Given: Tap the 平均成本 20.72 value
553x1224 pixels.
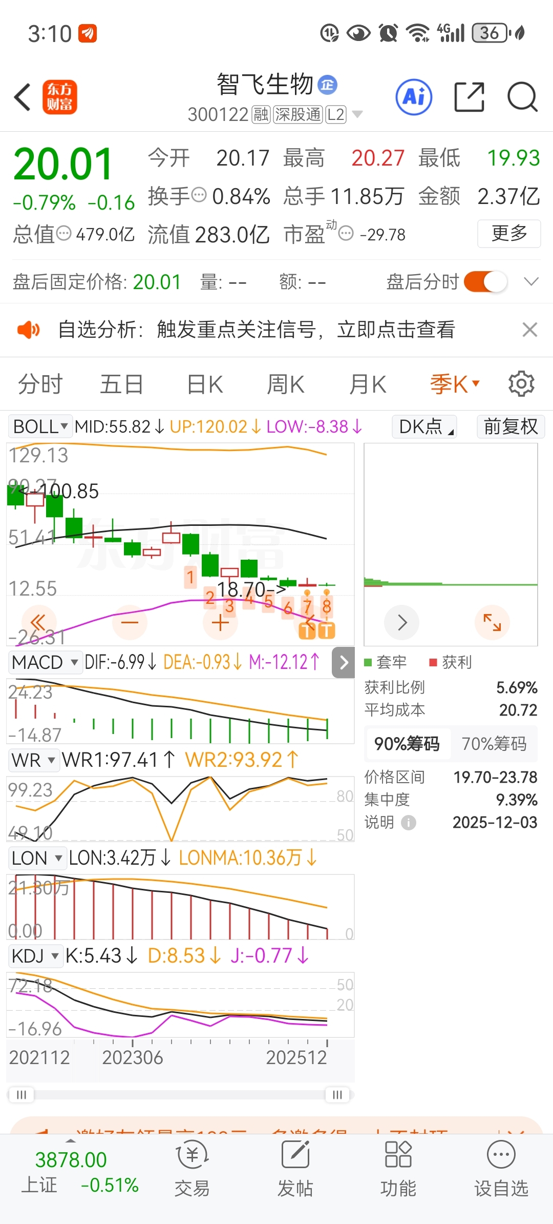Looking at the screenshot, I should click(518, 710).
